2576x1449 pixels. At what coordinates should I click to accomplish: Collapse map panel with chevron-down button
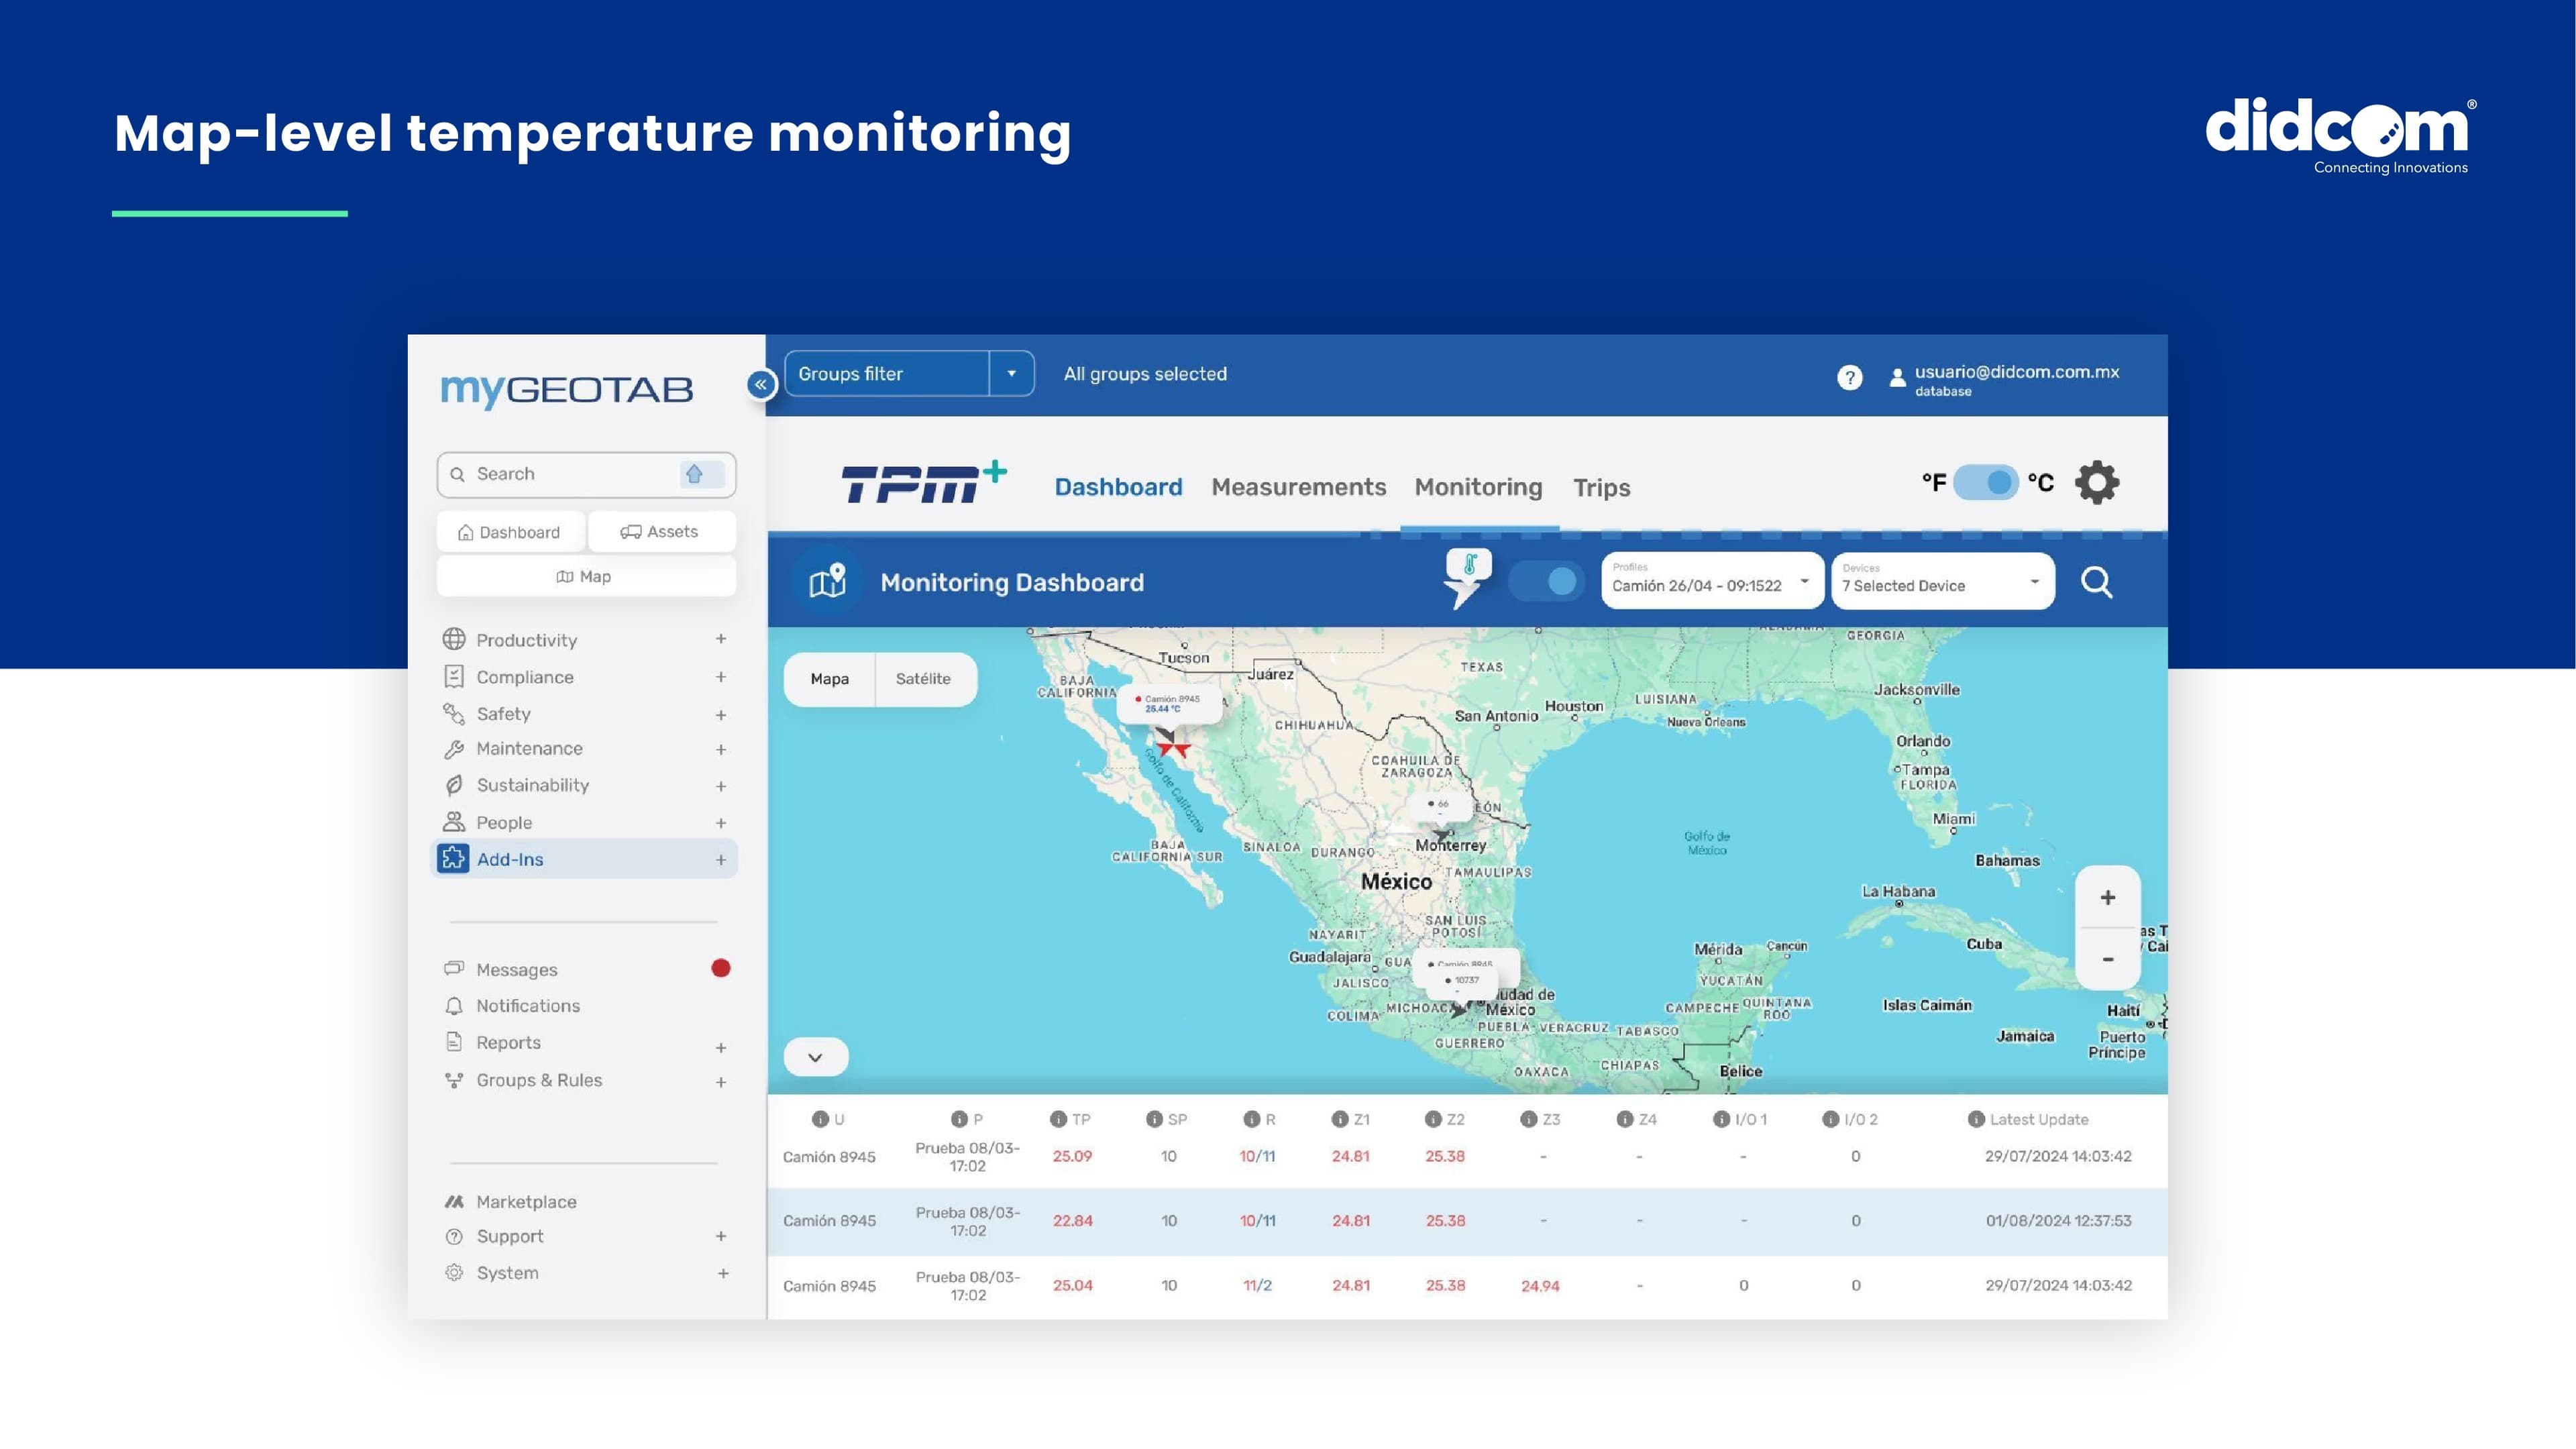tap(816, 1057)
